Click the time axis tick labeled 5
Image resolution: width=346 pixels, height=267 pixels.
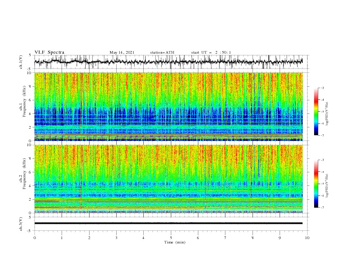[171, 238]
